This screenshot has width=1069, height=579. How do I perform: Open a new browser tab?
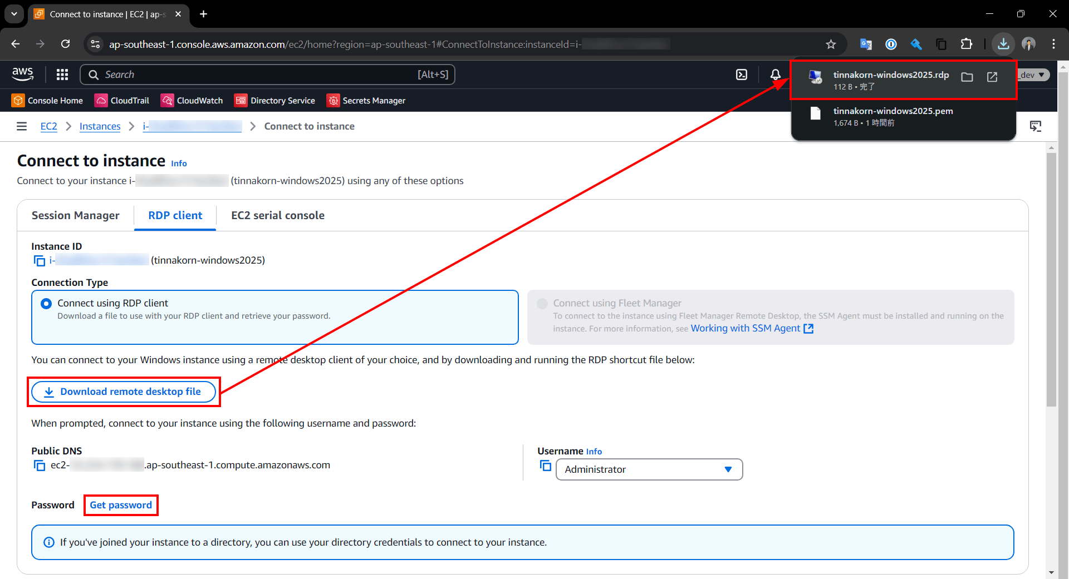click(x=203, y=14)
